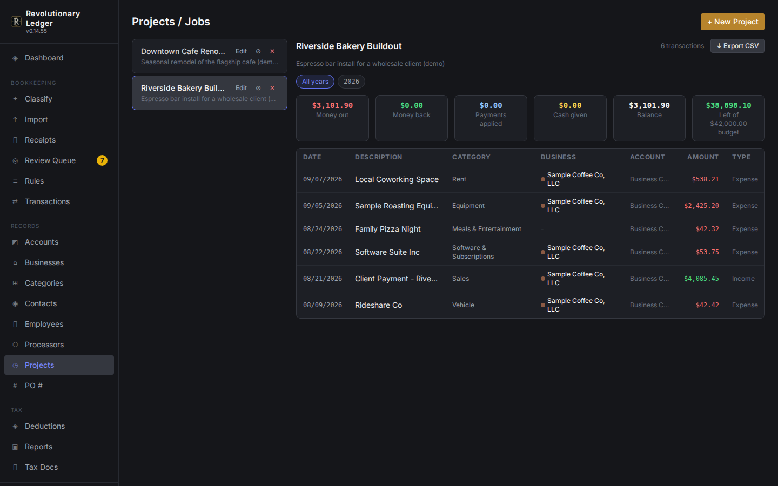The height and width of the screenshot is (486, 778).
Task: Click the Software Suite Inc transaction description
Action: coord(387,252)
